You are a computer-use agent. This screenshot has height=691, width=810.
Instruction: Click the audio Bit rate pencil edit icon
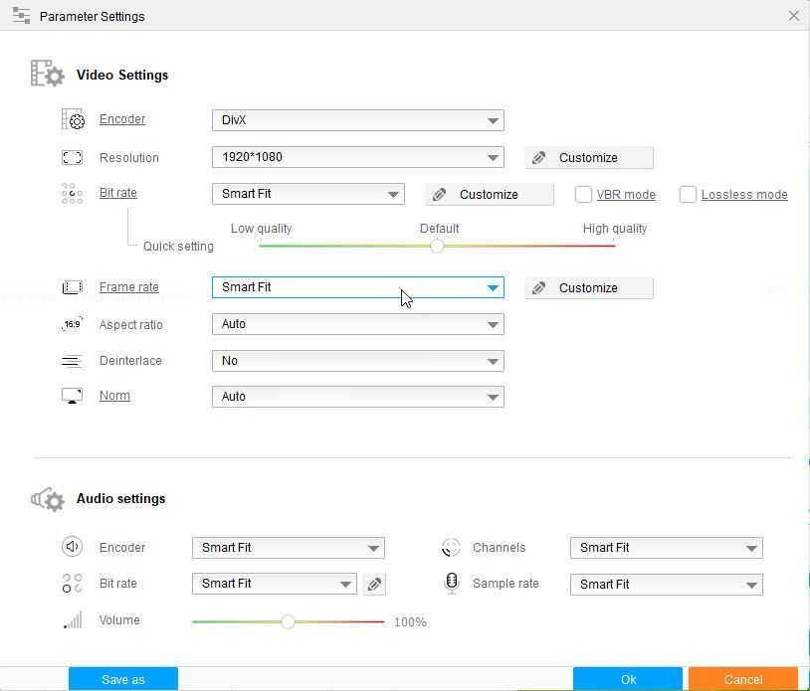click(x=374, y=585)
